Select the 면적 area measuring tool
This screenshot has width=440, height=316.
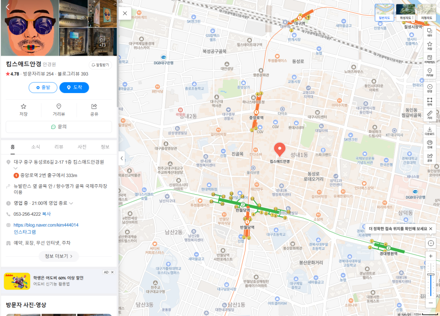pyautogui.click(x=430, y=102)
